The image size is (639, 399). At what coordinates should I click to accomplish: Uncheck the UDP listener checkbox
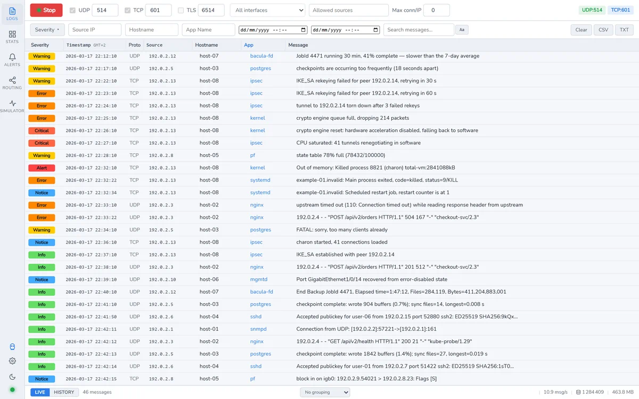pos(73,10)
